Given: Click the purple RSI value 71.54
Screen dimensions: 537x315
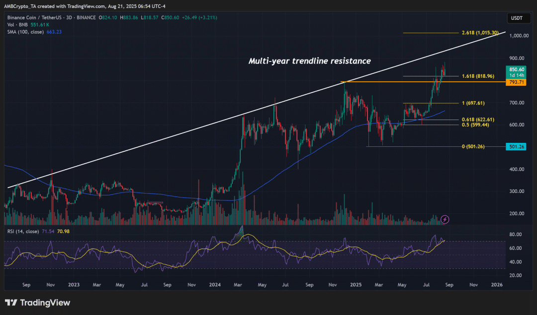Looking at the screenshot, I should [x=48, y=231].
